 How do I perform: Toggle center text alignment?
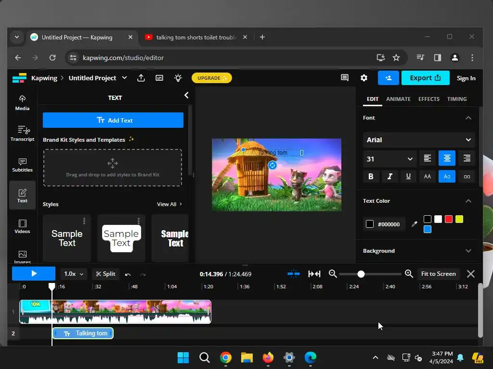click(447, 159)
